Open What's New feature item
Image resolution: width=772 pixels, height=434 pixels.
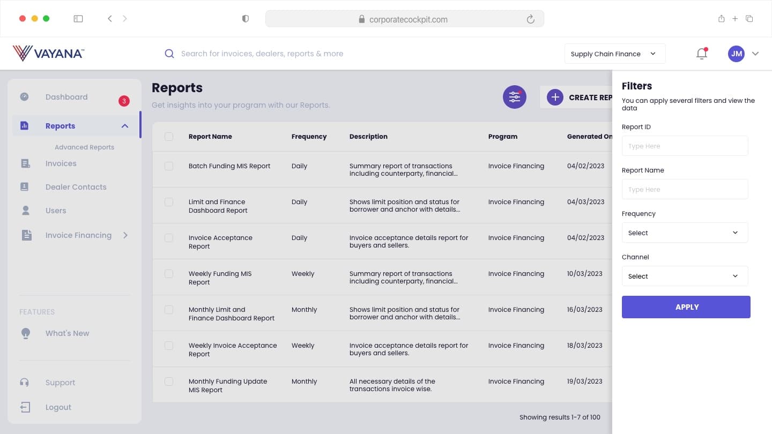(68, 333)
